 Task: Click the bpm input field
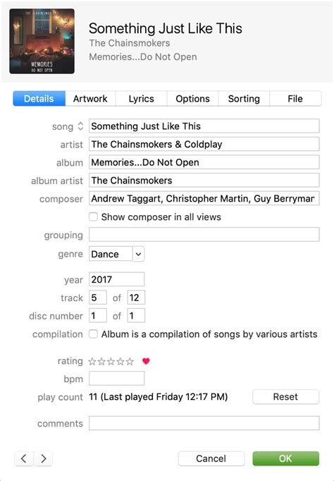[116, 378]
